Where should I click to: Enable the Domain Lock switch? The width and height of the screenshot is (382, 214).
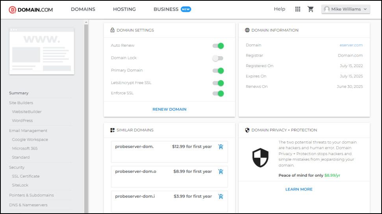217,58
